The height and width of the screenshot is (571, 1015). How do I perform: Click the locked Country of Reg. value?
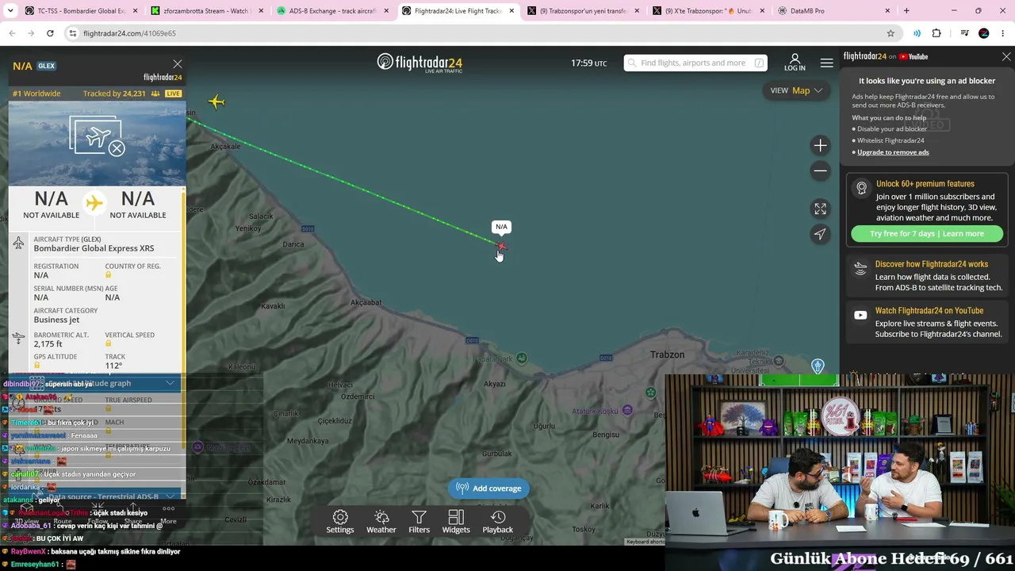tap(109, 274)
